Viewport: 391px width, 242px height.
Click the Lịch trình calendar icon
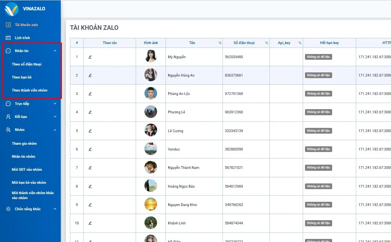coord(8,38)
